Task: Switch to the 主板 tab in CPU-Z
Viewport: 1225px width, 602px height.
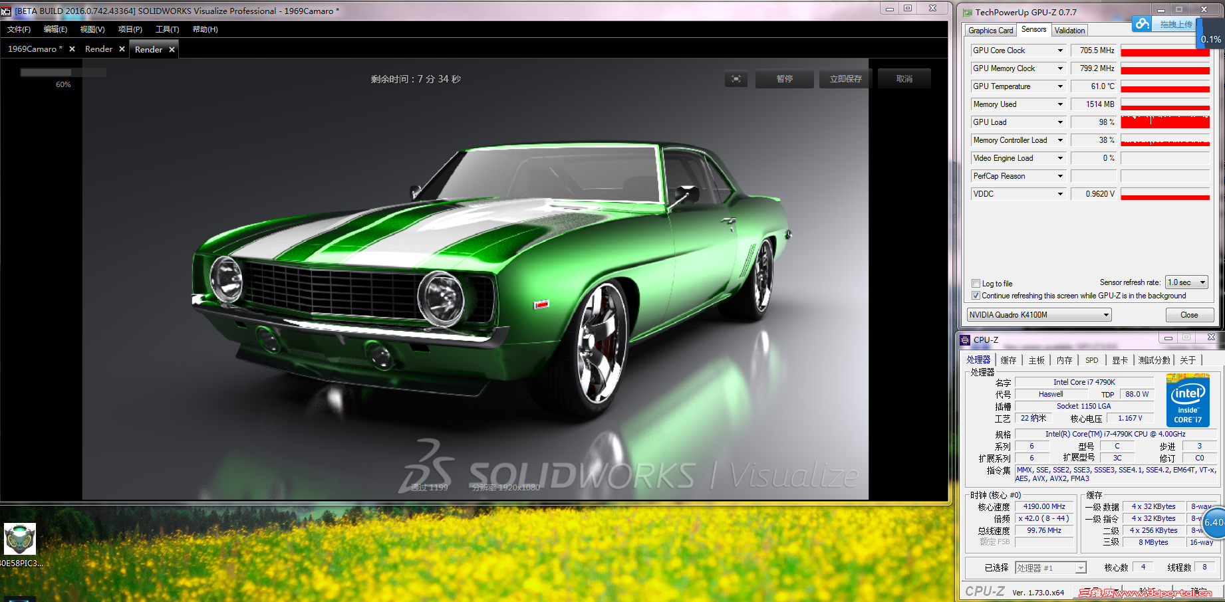Action: tap(1036, 360)
